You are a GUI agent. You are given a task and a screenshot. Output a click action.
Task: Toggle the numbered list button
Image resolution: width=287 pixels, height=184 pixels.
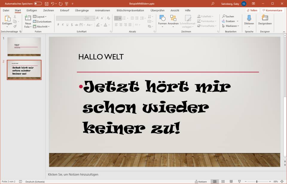pyautogui.click(x=124, y=18)
